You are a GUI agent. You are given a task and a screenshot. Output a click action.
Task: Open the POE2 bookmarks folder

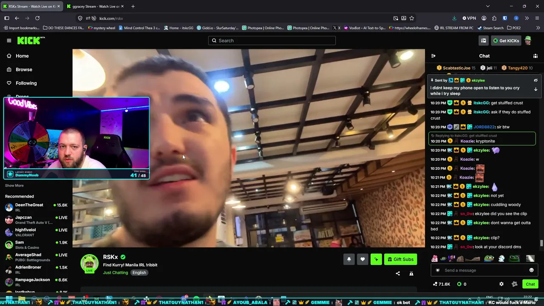click(513, 28)
